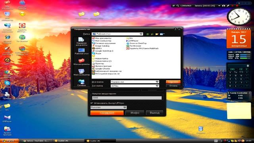Open Сетевое network place in sidebar
The height and width of the screenshot is (143, 254).
[81, 83]
